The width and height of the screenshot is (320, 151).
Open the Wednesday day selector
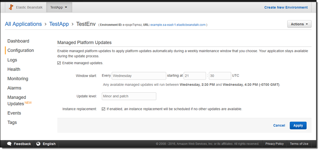139,76
